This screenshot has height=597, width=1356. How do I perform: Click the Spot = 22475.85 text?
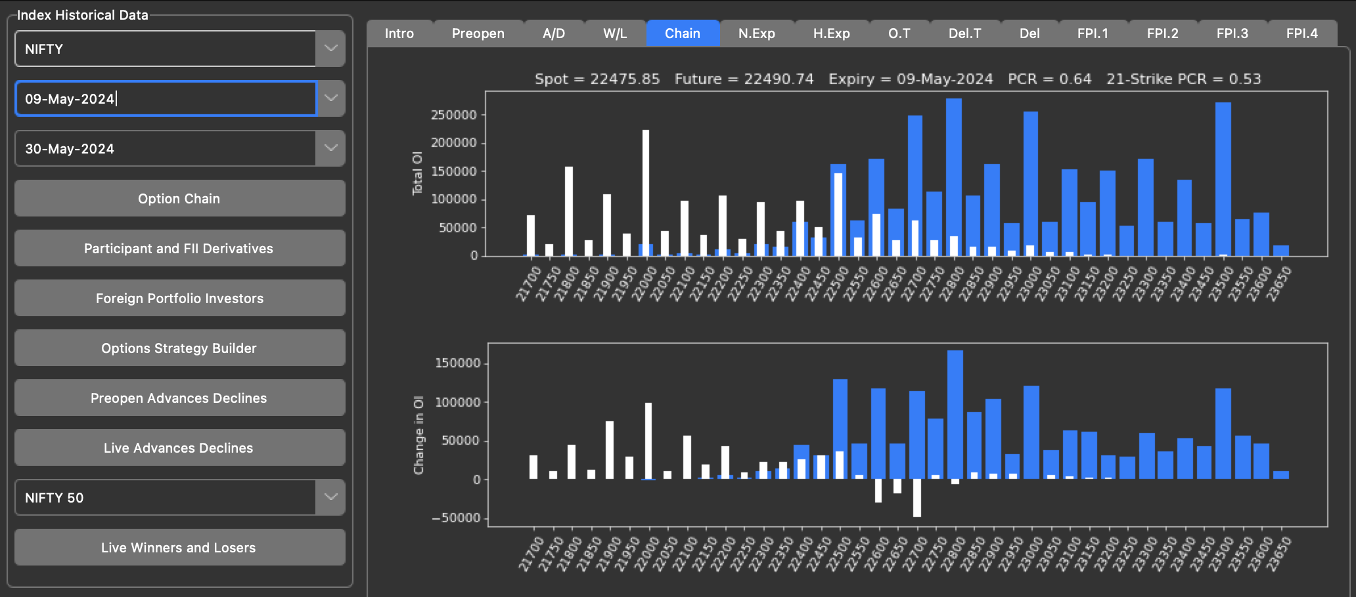[x=597, y=79]
